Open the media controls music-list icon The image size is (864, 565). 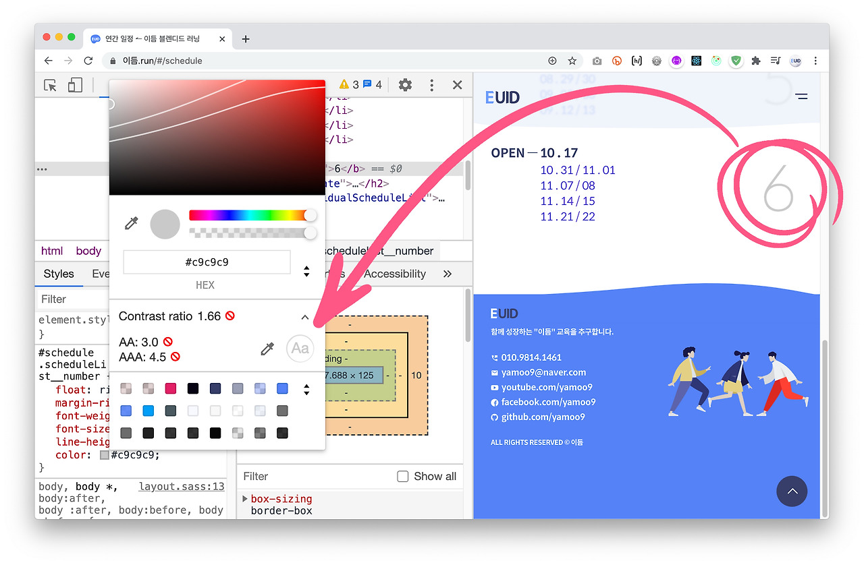click(x=776, y=61)
